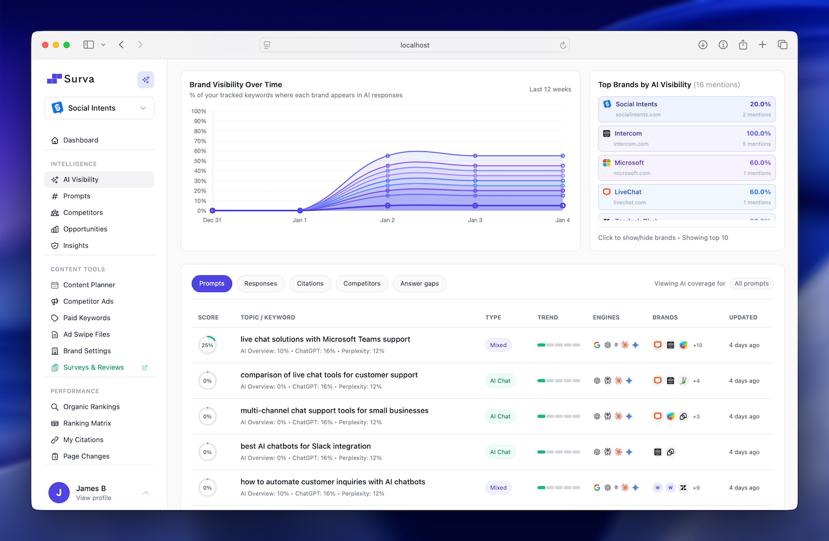
Task: Switch to the Citations tab
Action: pyautogui.click(x=310, y=283)
